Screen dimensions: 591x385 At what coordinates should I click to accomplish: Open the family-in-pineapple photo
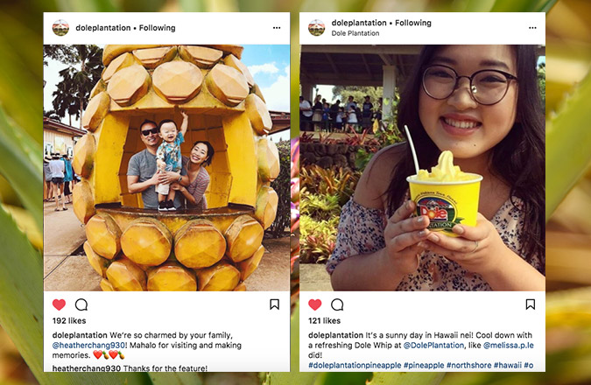pos(166,168)
